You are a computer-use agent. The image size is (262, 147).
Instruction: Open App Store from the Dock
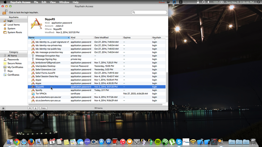pos(101,142)
